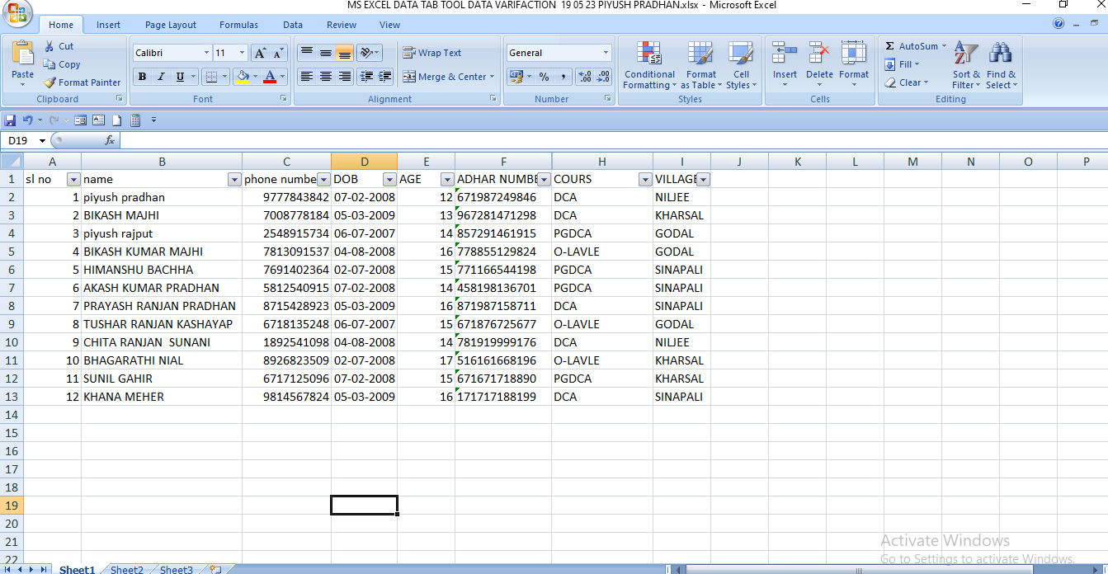Click the Save icon in quick access toolbar

10,120
